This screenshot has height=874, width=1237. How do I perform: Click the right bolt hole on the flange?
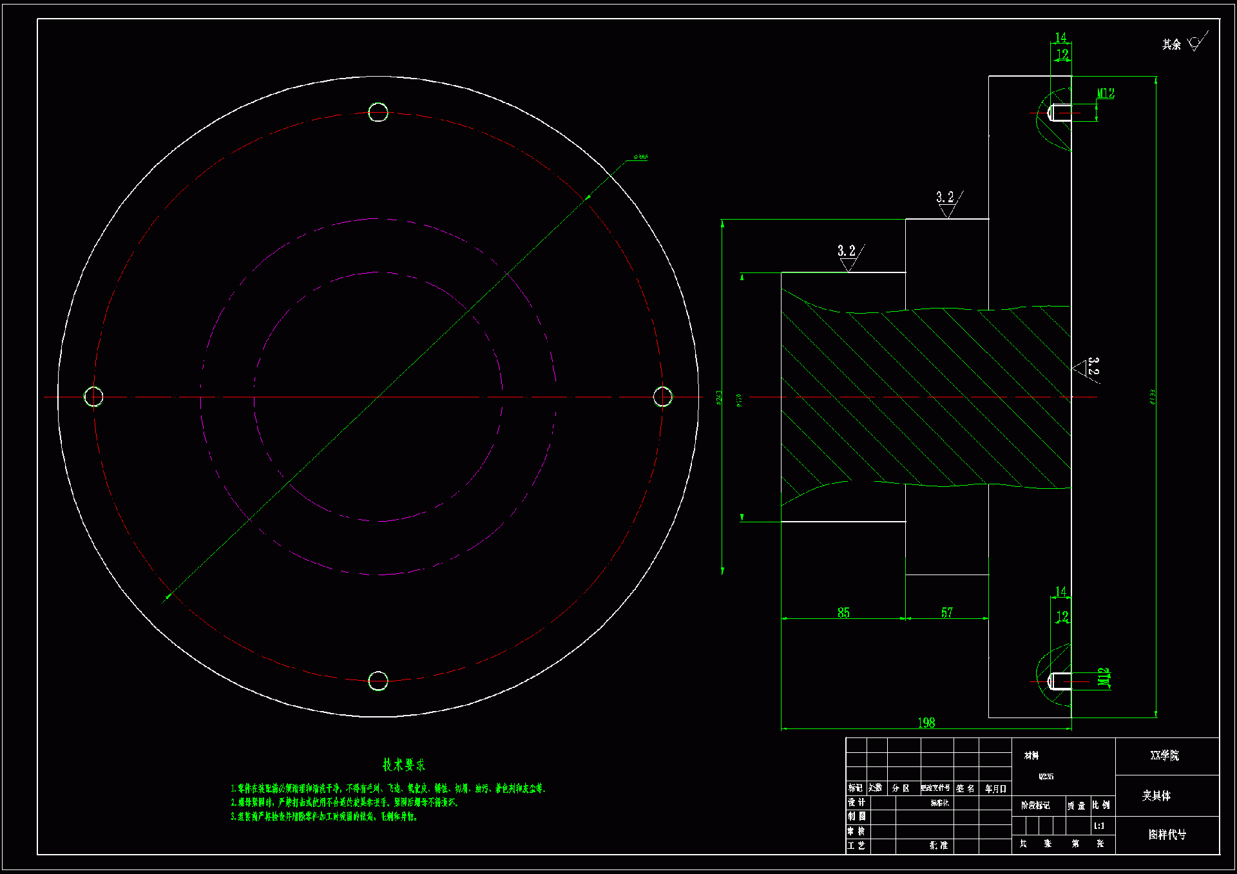[662, 397]
